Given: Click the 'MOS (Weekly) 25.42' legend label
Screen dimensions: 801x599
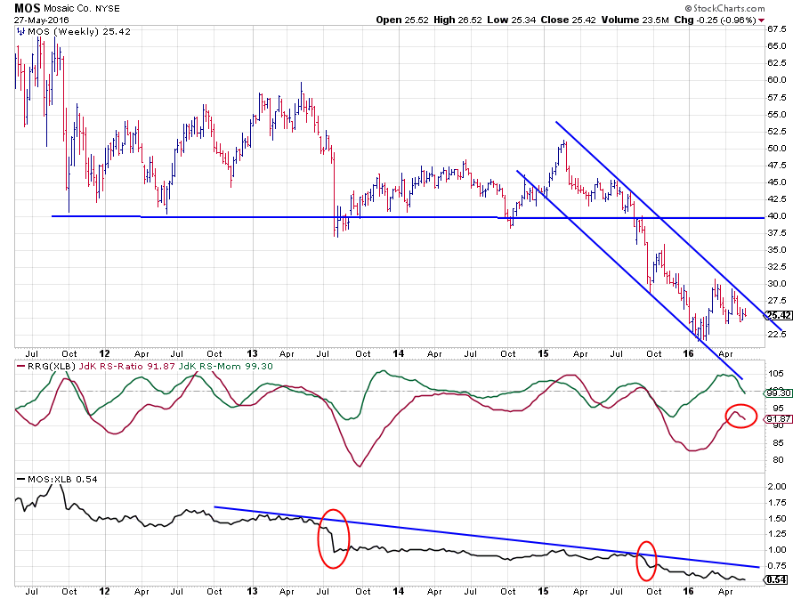Looking at the screenshot, I should click(x=78, y=32).
